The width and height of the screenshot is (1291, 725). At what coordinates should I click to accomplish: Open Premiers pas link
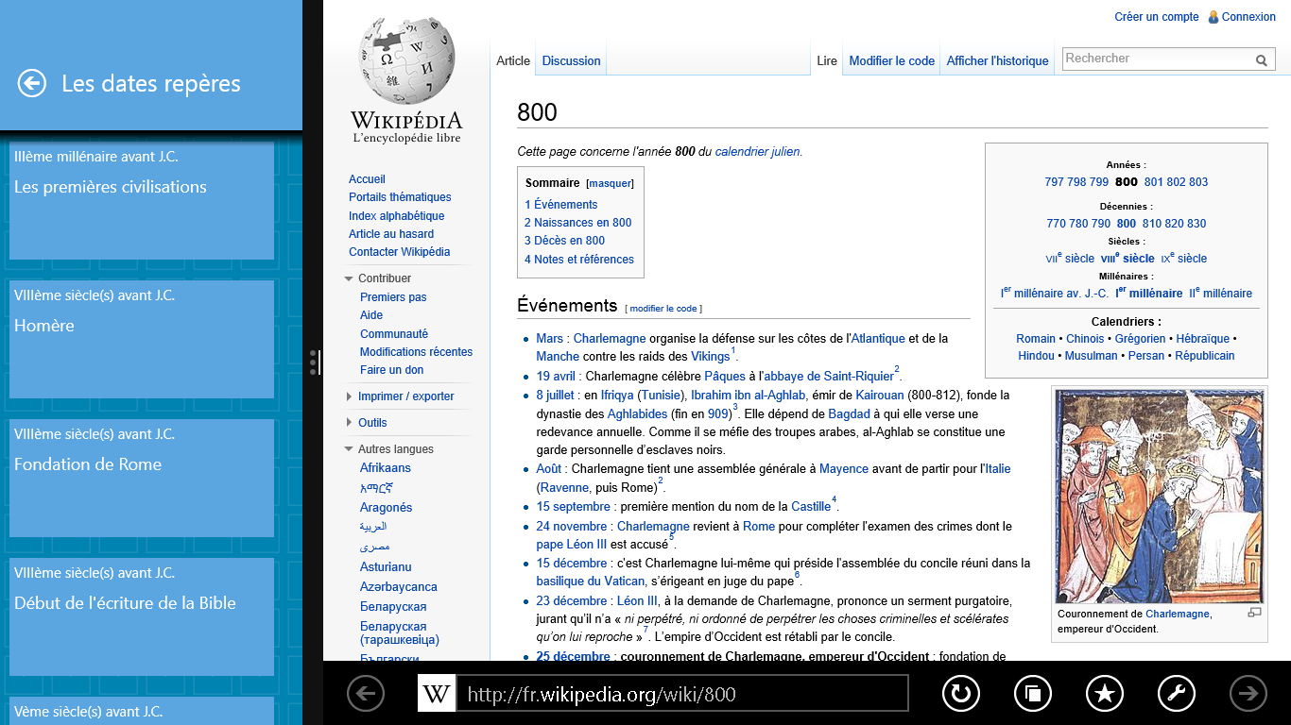[393, 297]
